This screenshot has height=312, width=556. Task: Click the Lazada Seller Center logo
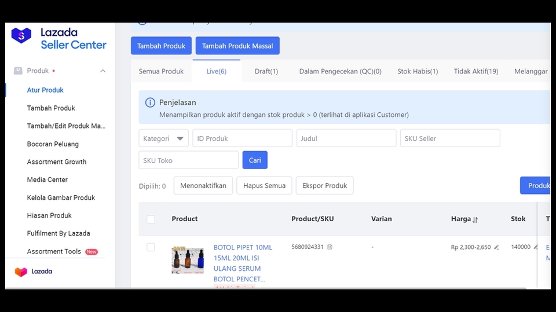58,38
